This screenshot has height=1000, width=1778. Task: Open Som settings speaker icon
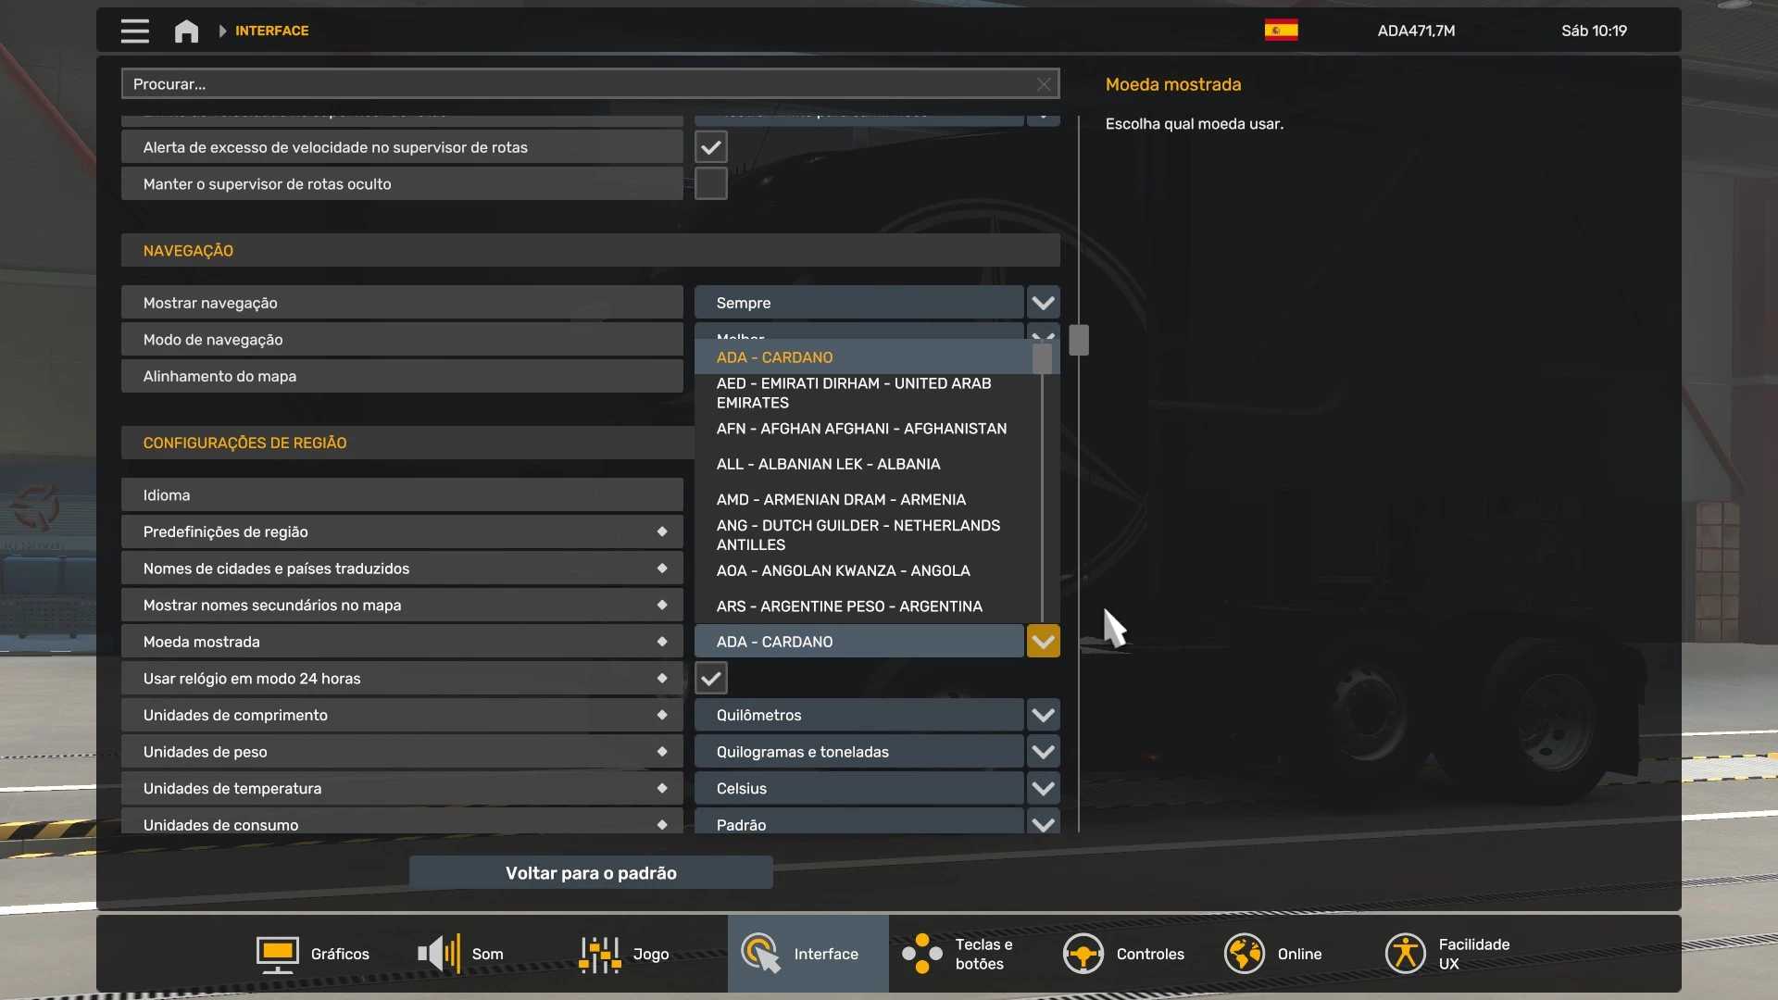pyautogui.click(x=439, y=954)
